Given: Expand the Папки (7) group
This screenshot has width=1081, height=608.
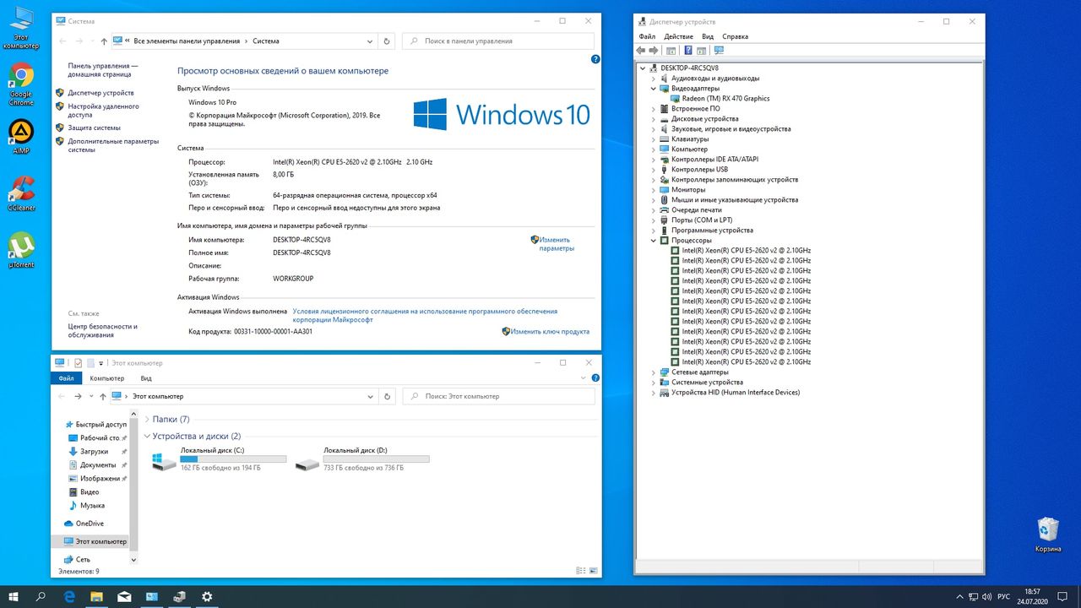Looking at the screenshot, I should (x=148, y=419).
